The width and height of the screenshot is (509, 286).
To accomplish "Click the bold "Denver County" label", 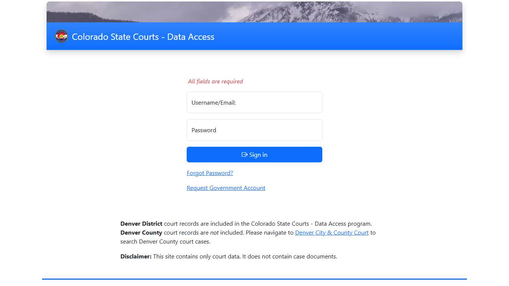I will click(141, 232).
